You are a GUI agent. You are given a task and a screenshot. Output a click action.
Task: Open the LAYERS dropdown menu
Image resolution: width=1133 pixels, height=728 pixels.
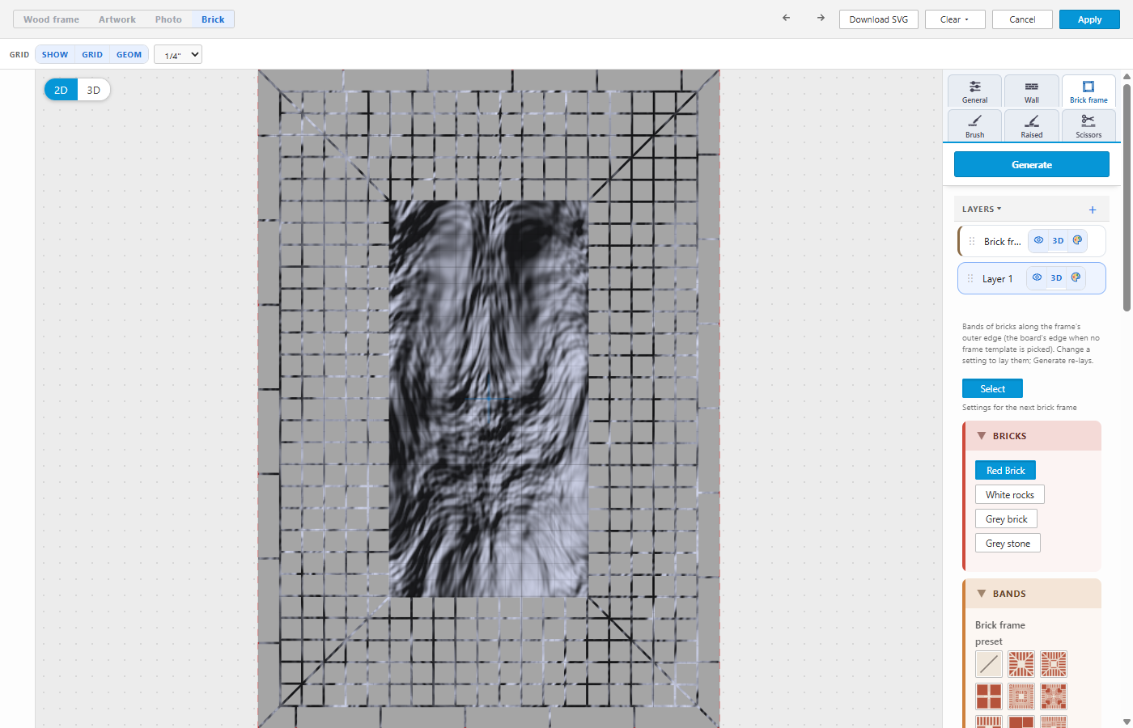[982, 209]
